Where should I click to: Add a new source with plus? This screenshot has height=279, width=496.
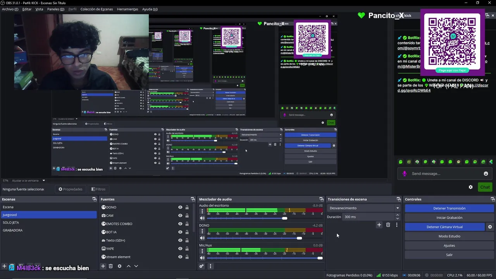[x=103, y=266]
